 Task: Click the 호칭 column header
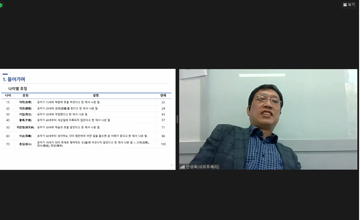(x=25, y=95)
